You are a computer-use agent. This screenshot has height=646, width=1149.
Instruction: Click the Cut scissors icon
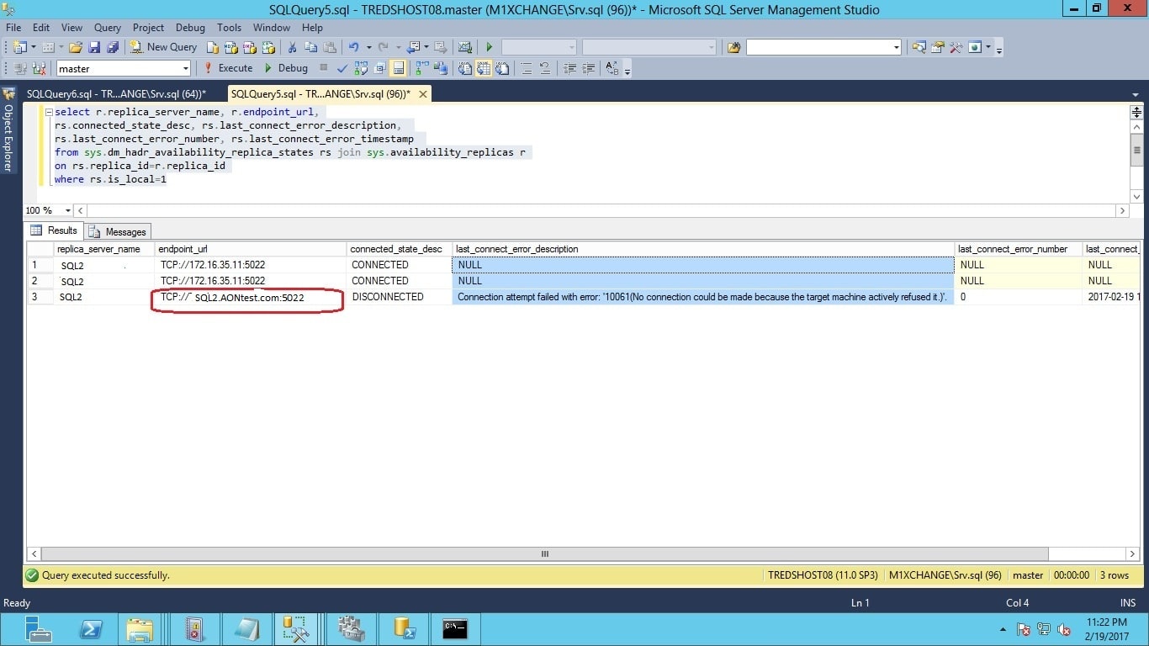tap(292, 48)
